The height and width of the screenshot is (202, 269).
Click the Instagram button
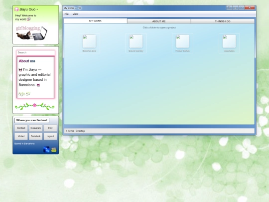coord(36,128)
